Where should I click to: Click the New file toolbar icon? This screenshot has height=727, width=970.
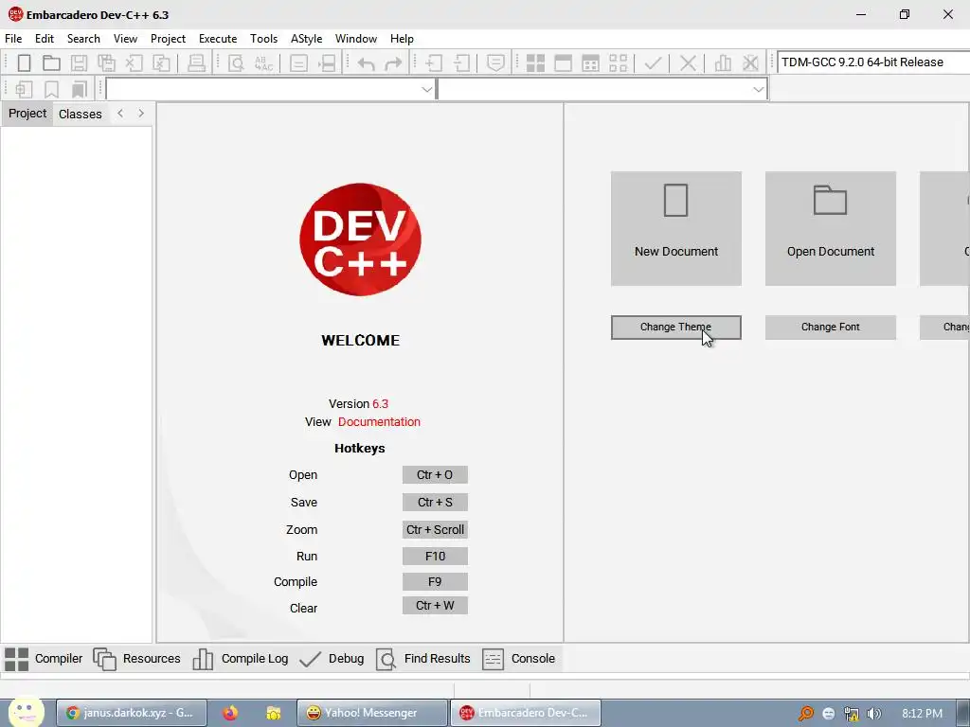(24, 63)
